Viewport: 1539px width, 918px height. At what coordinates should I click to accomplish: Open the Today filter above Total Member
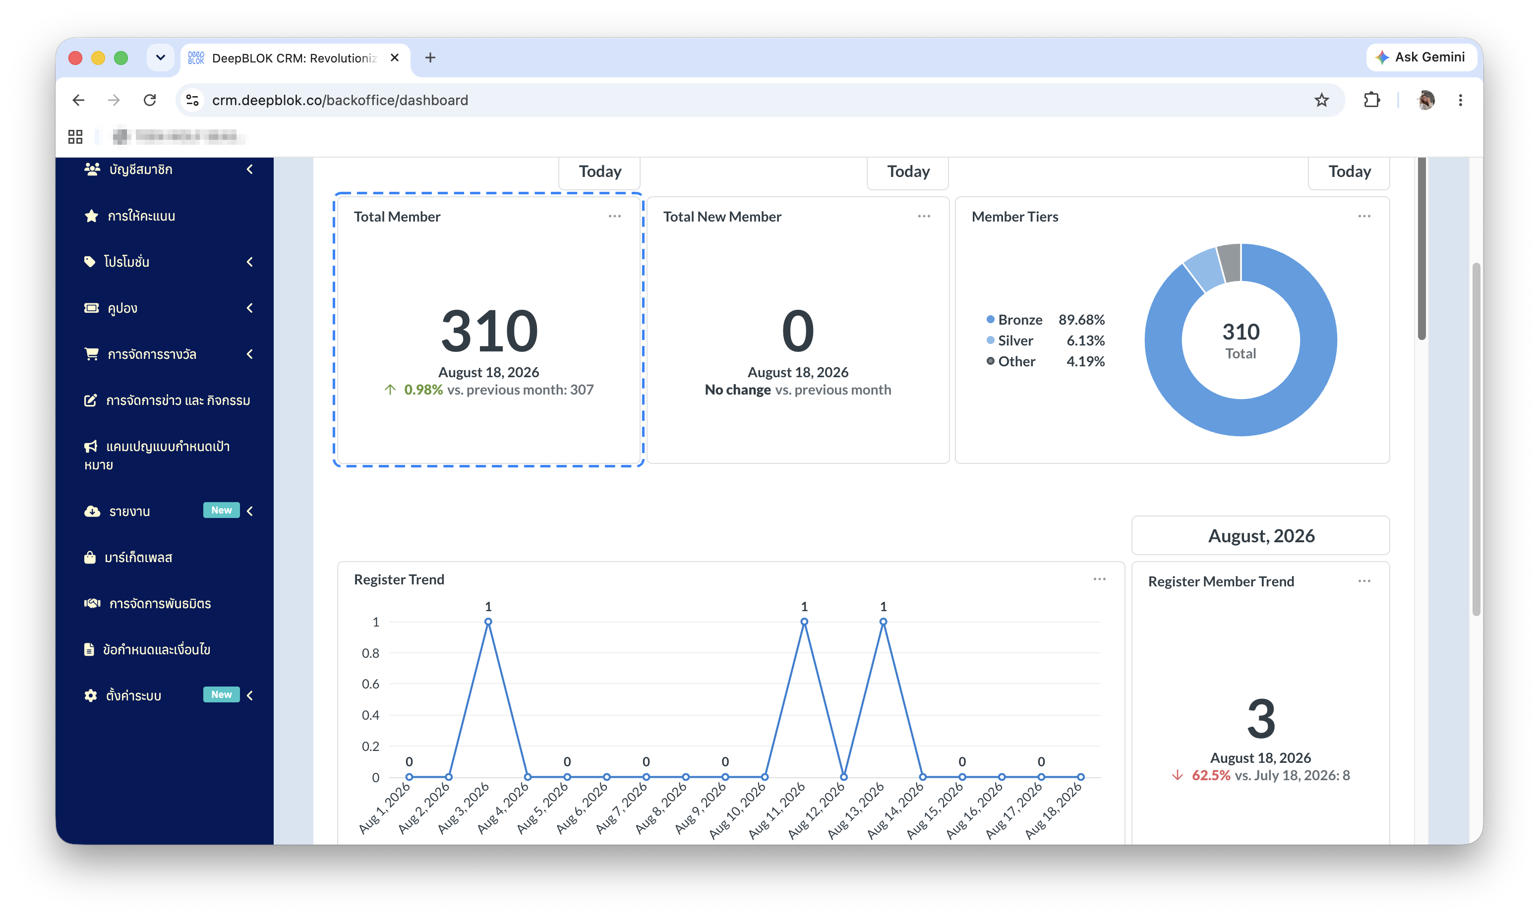point(599,172)
